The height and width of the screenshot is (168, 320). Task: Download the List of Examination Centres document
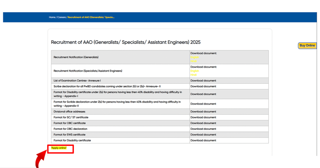pyautogui.click(x=203, y=81)
